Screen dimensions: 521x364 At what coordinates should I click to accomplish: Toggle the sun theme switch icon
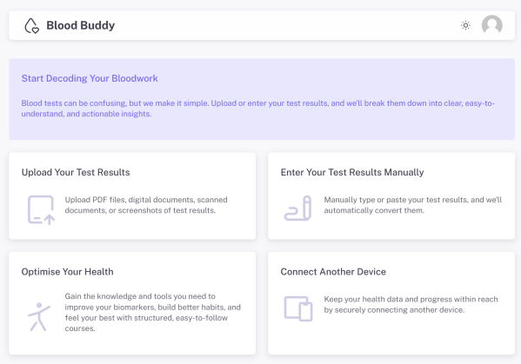pos(465,25)
